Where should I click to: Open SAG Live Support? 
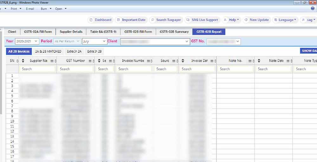click(202, 20)
